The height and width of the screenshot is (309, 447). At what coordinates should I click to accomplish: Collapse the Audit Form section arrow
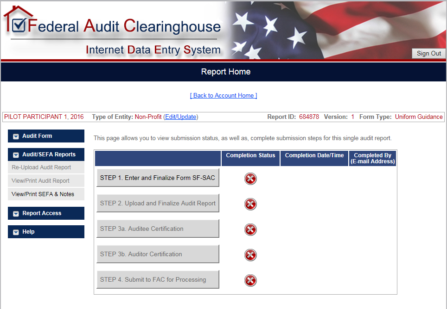(16, 136)
